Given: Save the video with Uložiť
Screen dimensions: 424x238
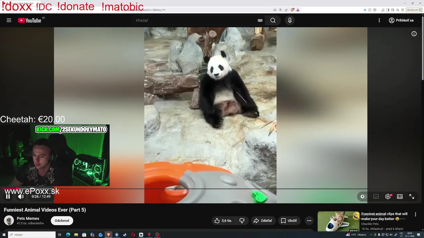Looking at the screenshot, I should (289, 220).
